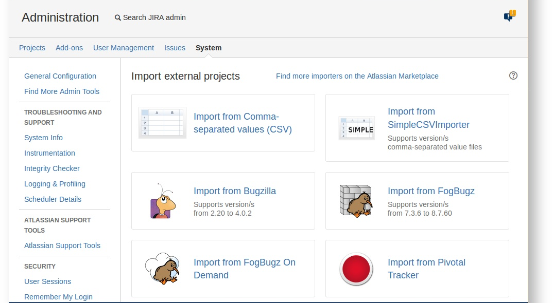Open the feedback notification icon
The height and width of the screenshot is (303, 553).
(x=509, y=17)
